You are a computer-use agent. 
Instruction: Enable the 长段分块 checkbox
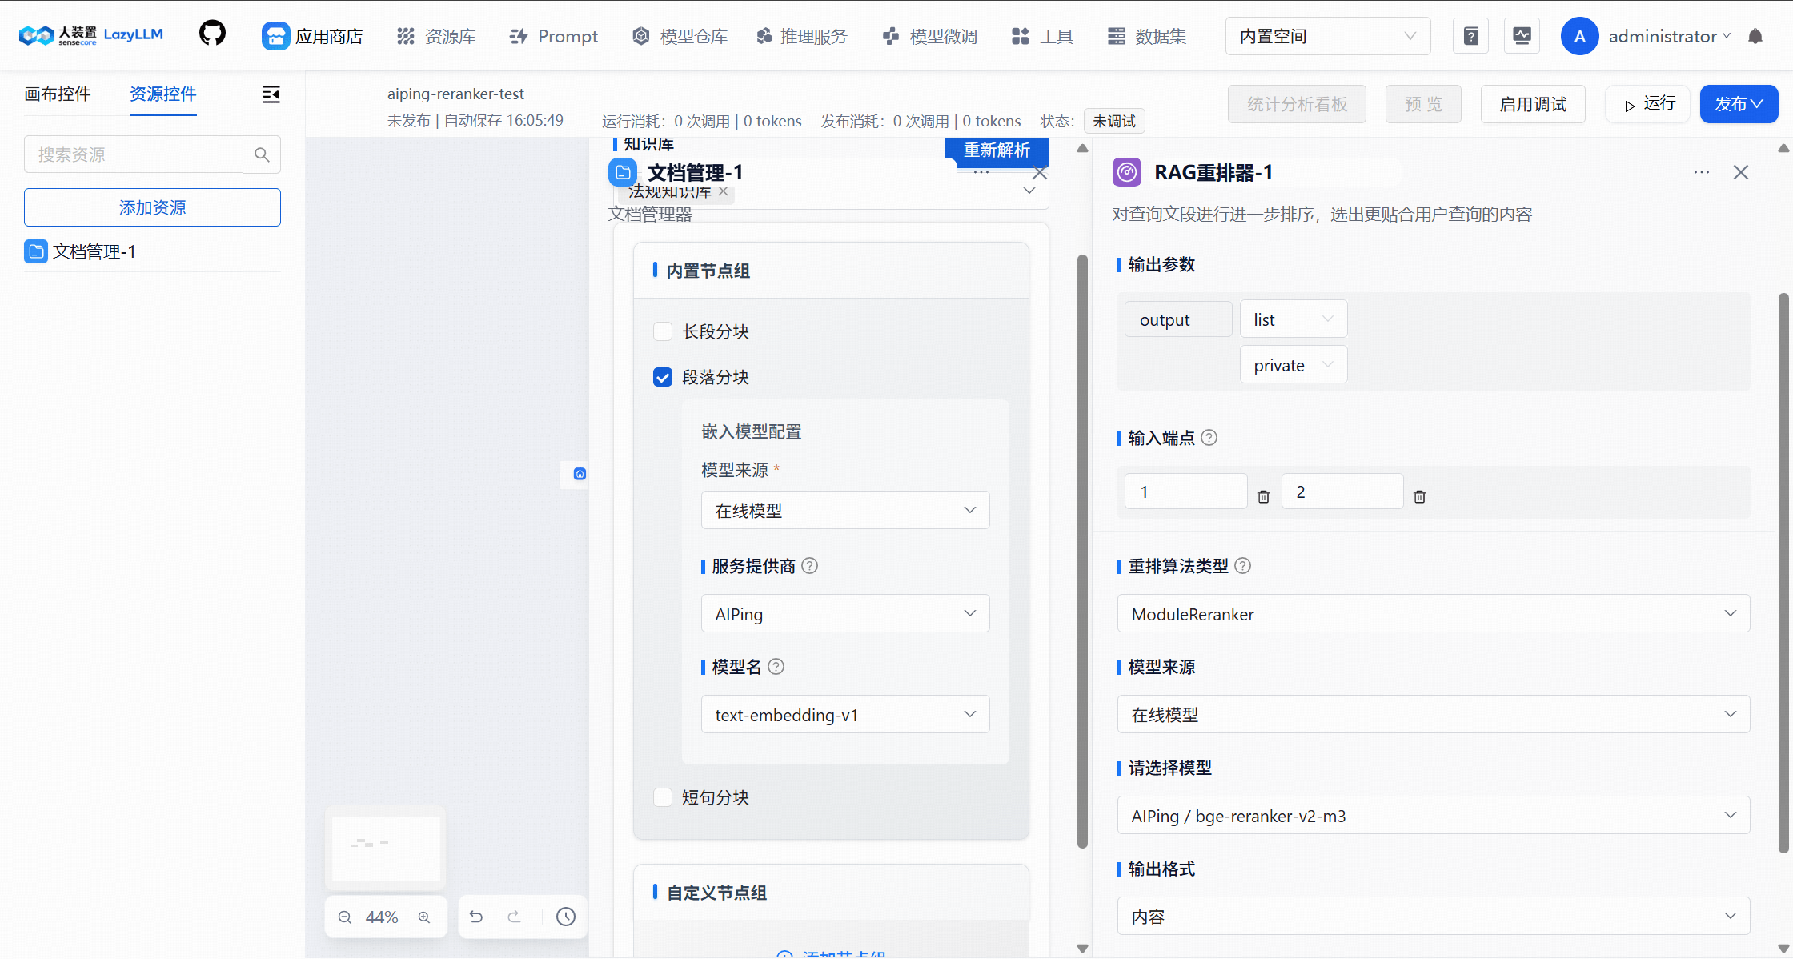click(663, 331)
